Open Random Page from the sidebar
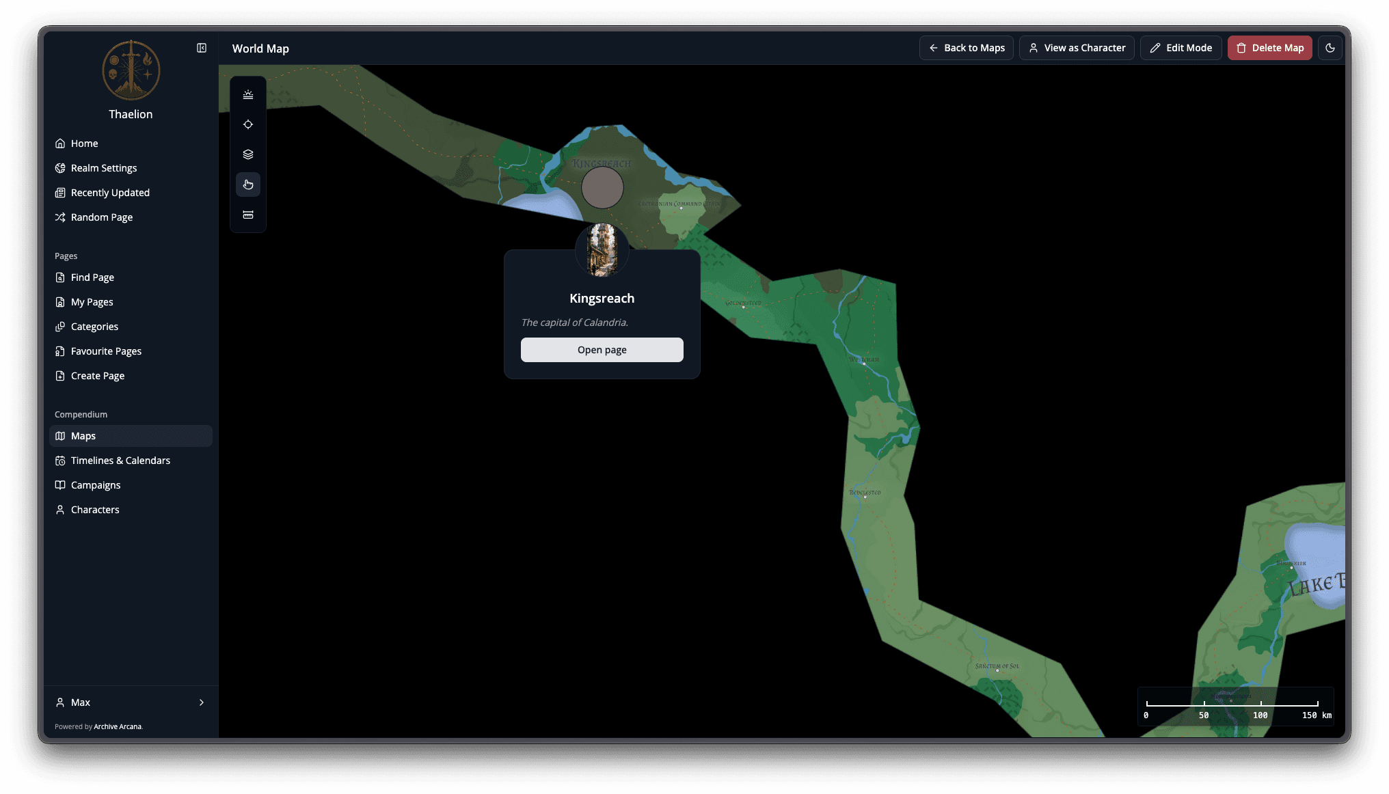The height and width of the screenshot is (794, 1389). [x=102, y=217]
